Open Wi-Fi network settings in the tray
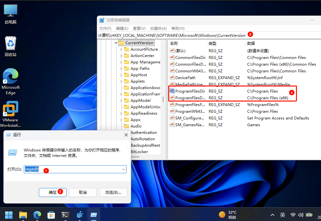The height and width of the screenshot is (221, 321). (x=293, y=215)
